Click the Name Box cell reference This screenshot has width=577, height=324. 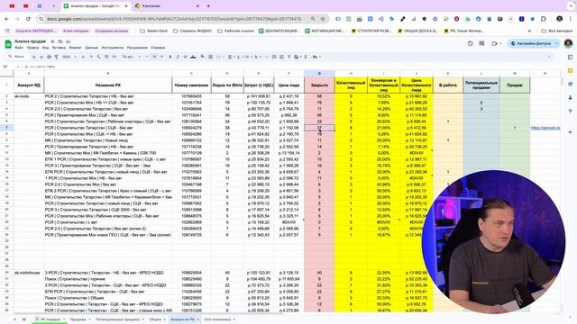[6, 67]
